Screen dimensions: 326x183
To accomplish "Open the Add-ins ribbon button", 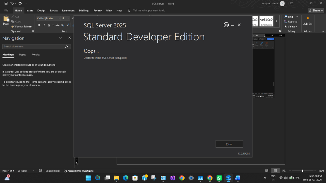I will pyautogui.click(x=308, y=21).
